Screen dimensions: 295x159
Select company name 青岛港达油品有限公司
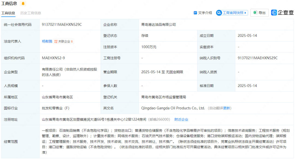click(x=159, y=25)
